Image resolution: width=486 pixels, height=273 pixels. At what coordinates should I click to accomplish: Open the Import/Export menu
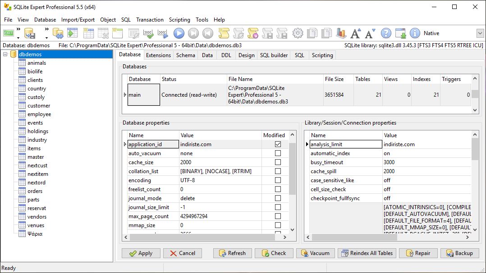click(78, 19)
